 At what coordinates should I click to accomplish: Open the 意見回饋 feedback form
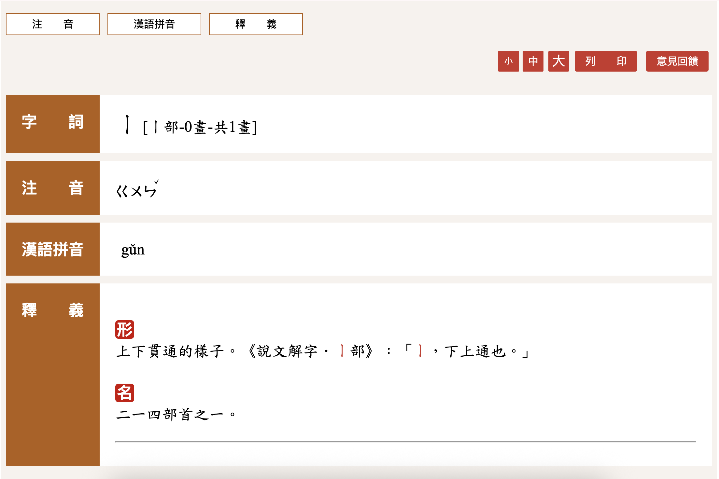tap(677, 61)
